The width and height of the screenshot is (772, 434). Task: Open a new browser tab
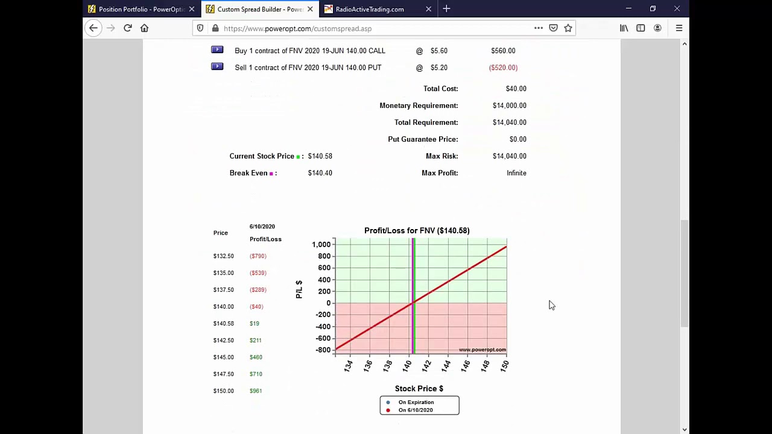[446, 9]
